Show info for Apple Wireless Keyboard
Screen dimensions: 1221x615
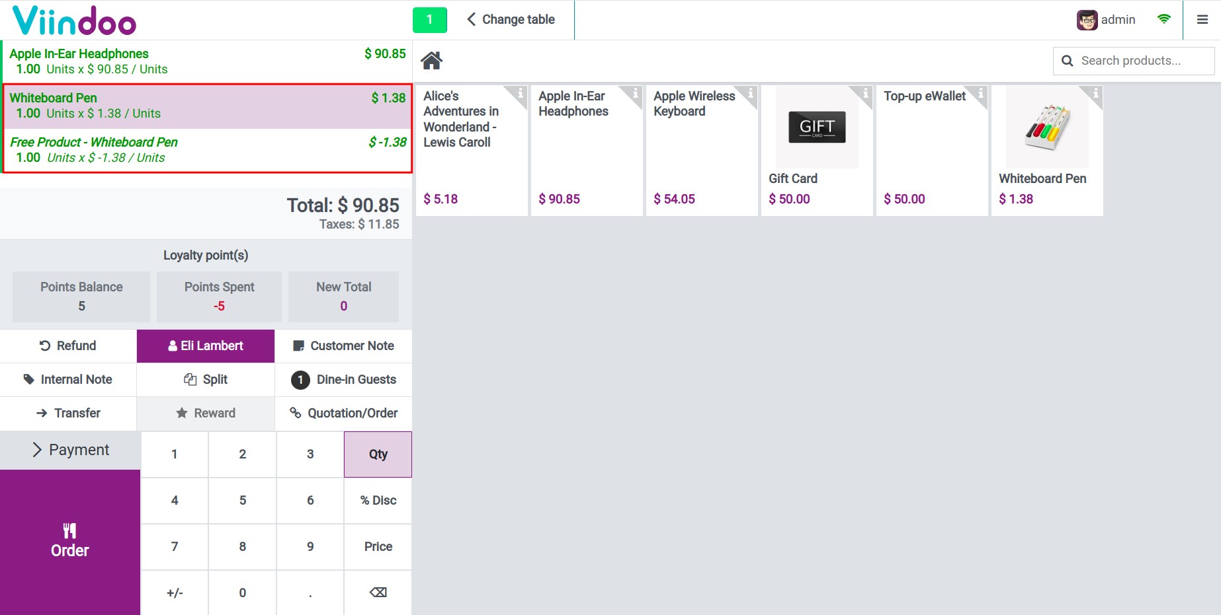point(751,93)
